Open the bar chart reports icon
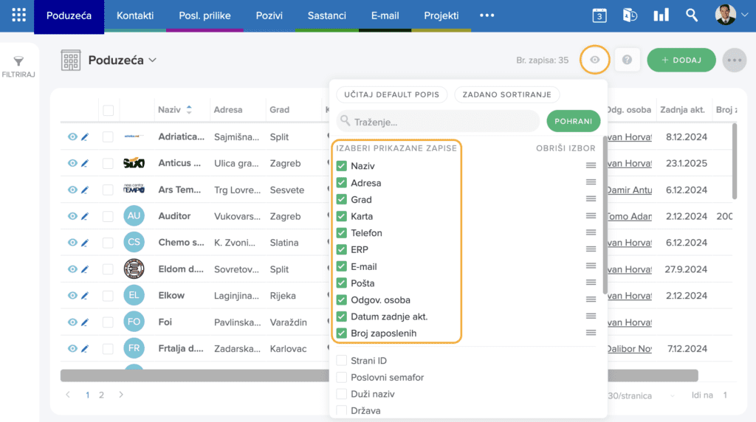 [661, 15]
